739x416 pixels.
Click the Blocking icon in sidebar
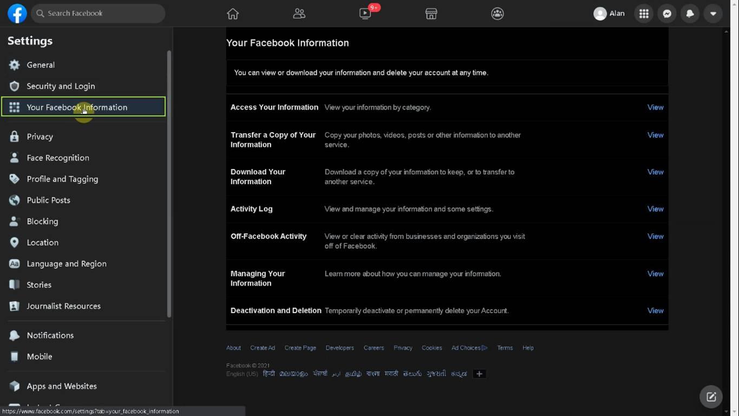[15, 221]
